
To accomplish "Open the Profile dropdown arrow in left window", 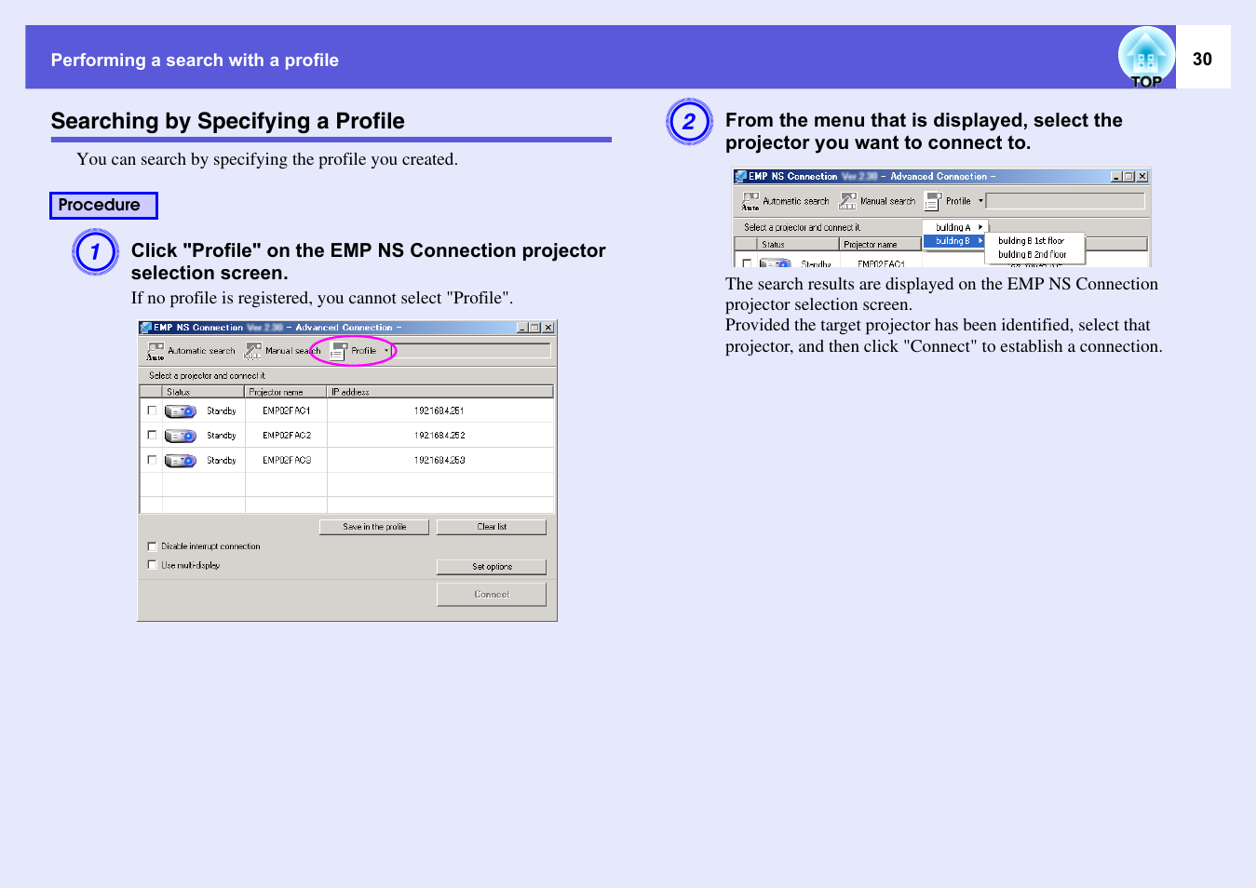I will tap(386, 351).
